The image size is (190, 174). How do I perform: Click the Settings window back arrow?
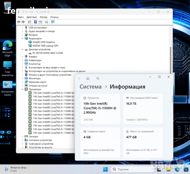pos(80,79)
